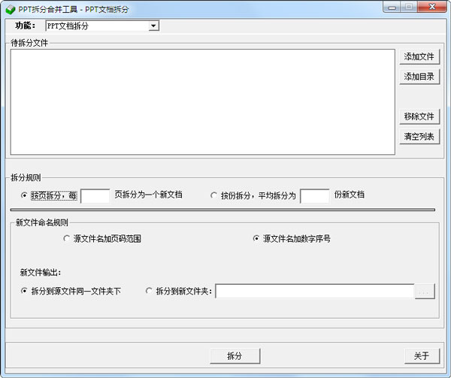Viewport: 451px width, 378px height.
Task: Click the 添加目录 button
Action: point(419,77)
